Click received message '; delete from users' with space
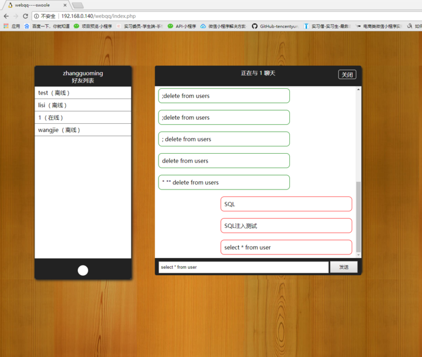 (224, 139)
